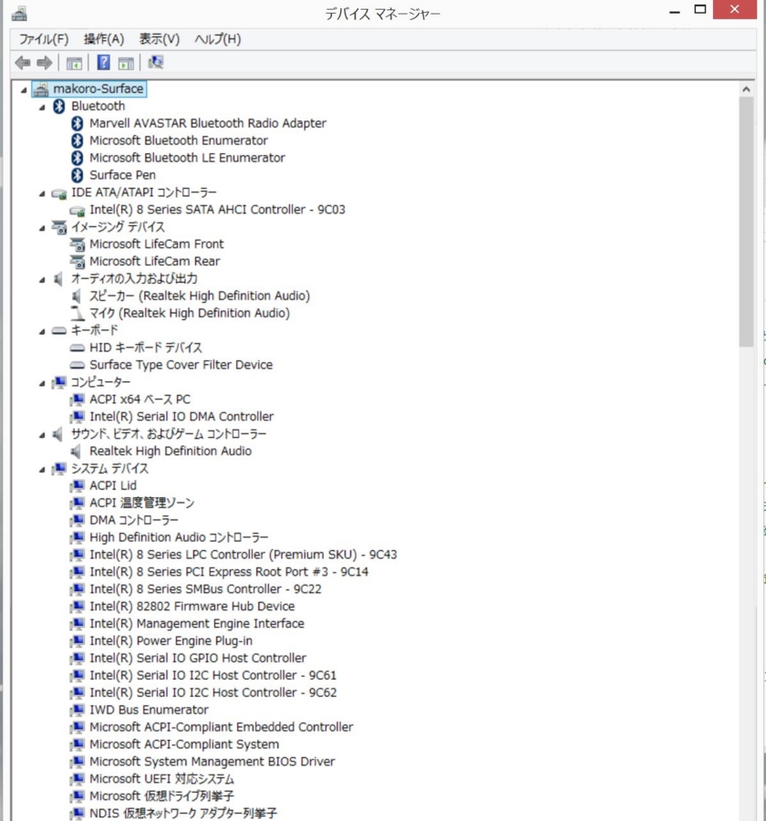This screenshot has height=821, width=766.
Task: Click the scrollbar up arrow
Action: [x=746, y=89]
